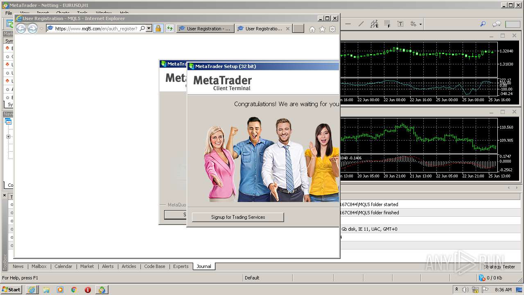Open a new Internet Explorer tab
The image size is (524, 295).
[x=298, y=29]
